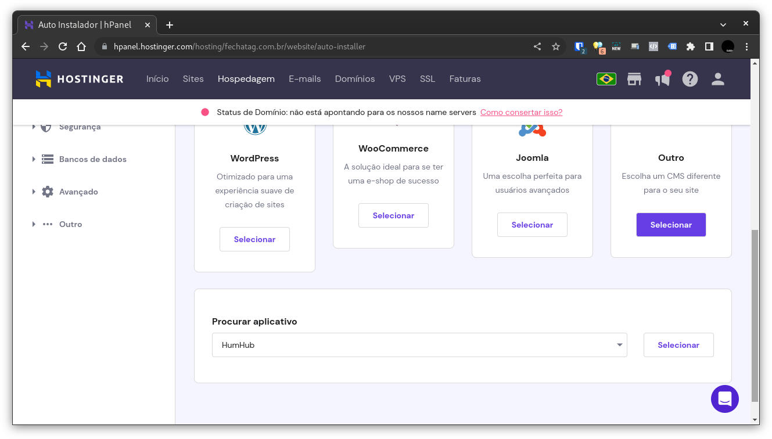Open the Outro three-dots sidebar icon

click(x=47, y=224)
